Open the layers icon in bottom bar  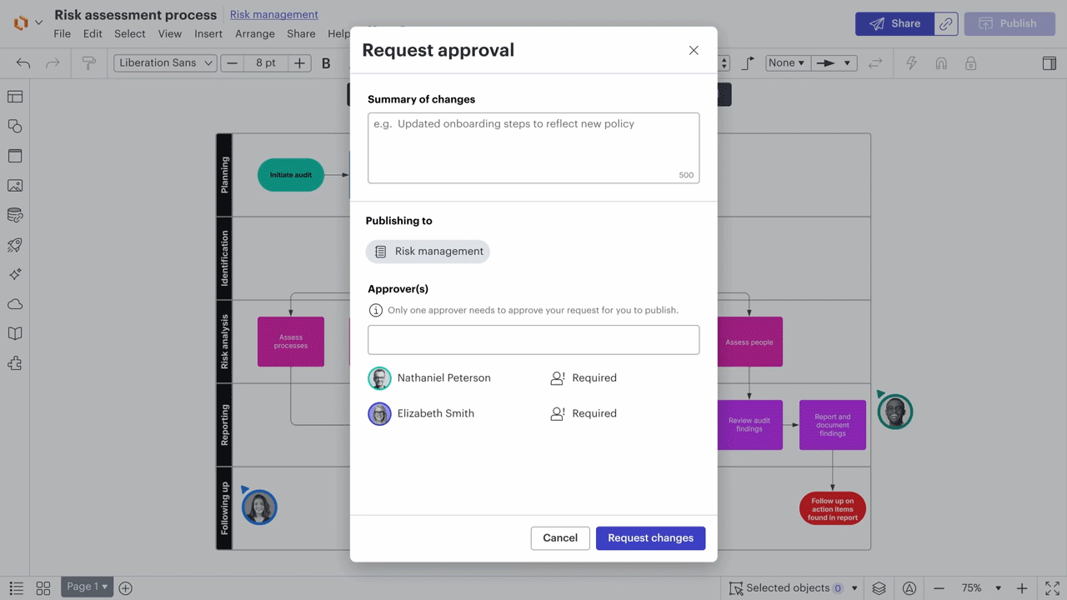tap(879, 588)
